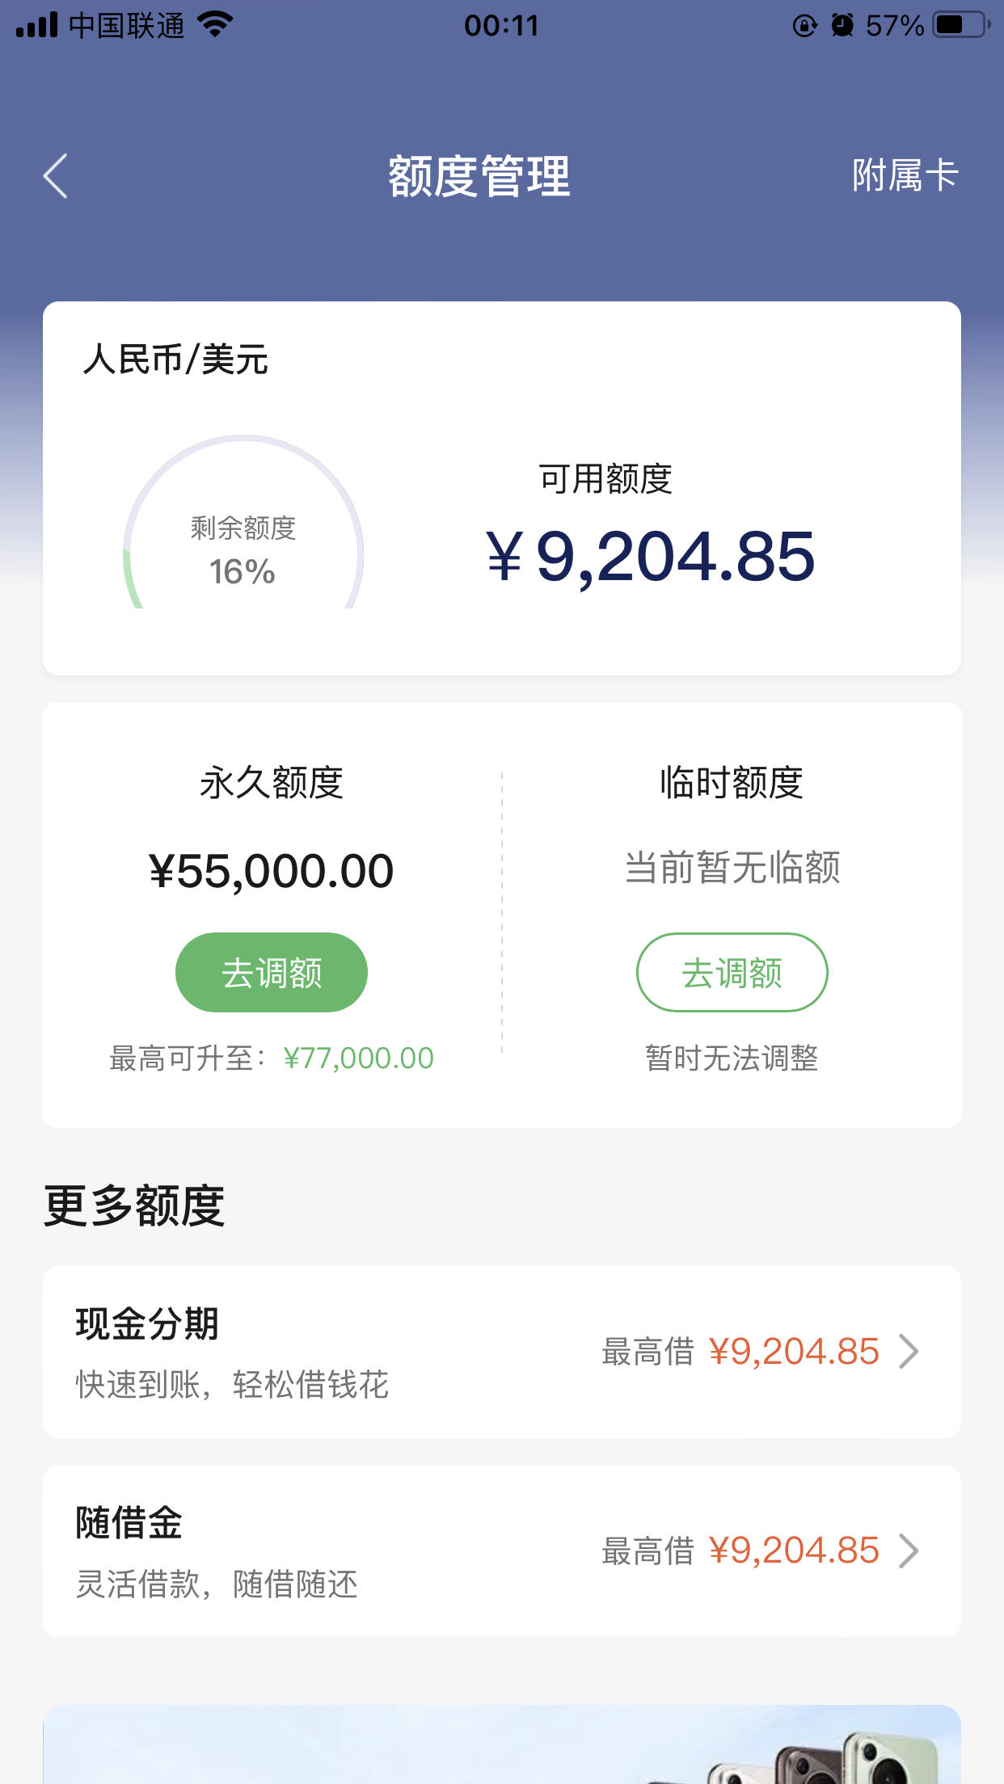
Task: Tap the ¥77,000.00 maximum limit text
Action: pyautogui.click(x=358, y=1058)
